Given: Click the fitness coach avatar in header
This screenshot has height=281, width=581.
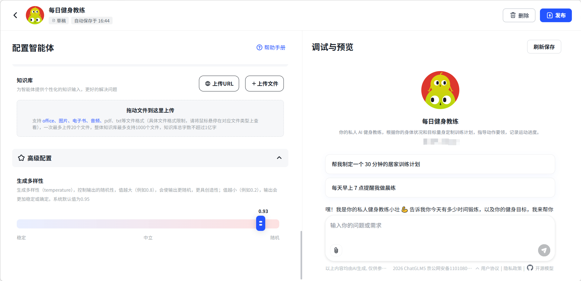Looking at the screenshot, I should click(x=35, y=15).
